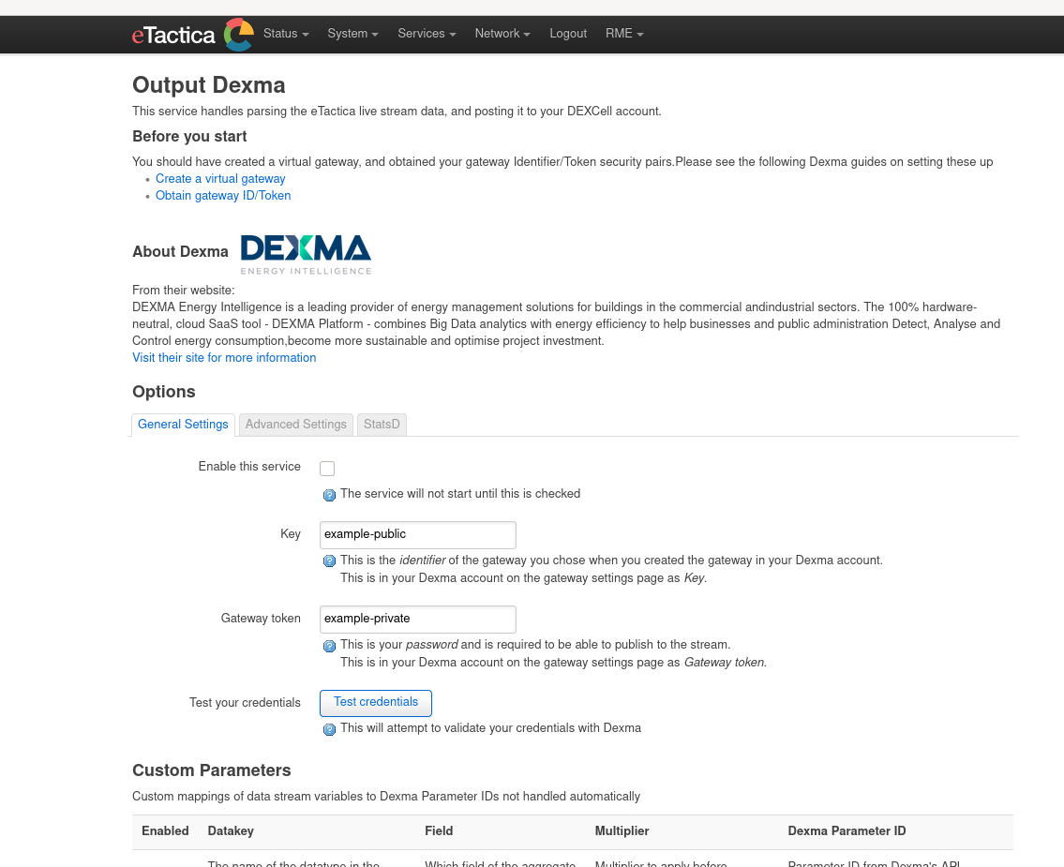
Task: Click the Multiplier column header
Action: tap(622, 831)
